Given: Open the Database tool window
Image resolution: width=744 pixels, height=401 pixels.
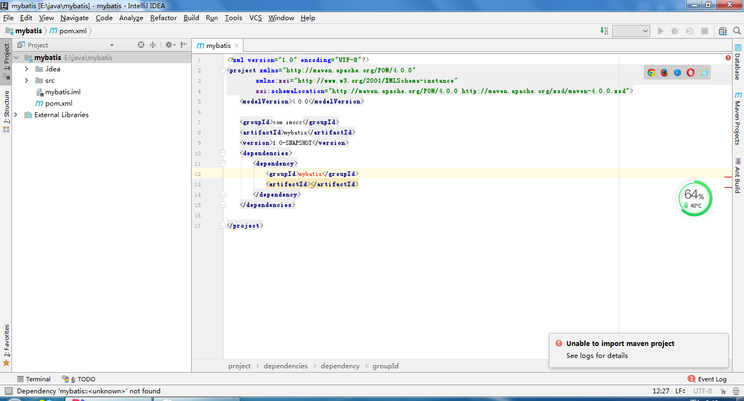Looking at the screenshot, I should click(x=738, y=63).
